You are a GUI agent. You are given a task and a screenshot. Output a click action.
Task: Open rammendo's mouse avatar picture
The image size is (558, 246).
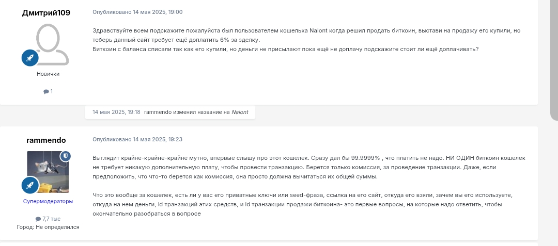click(x=48, y=172)
